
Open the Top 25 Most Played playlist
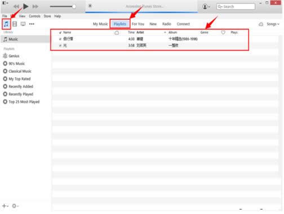click(x=24, y=102)
